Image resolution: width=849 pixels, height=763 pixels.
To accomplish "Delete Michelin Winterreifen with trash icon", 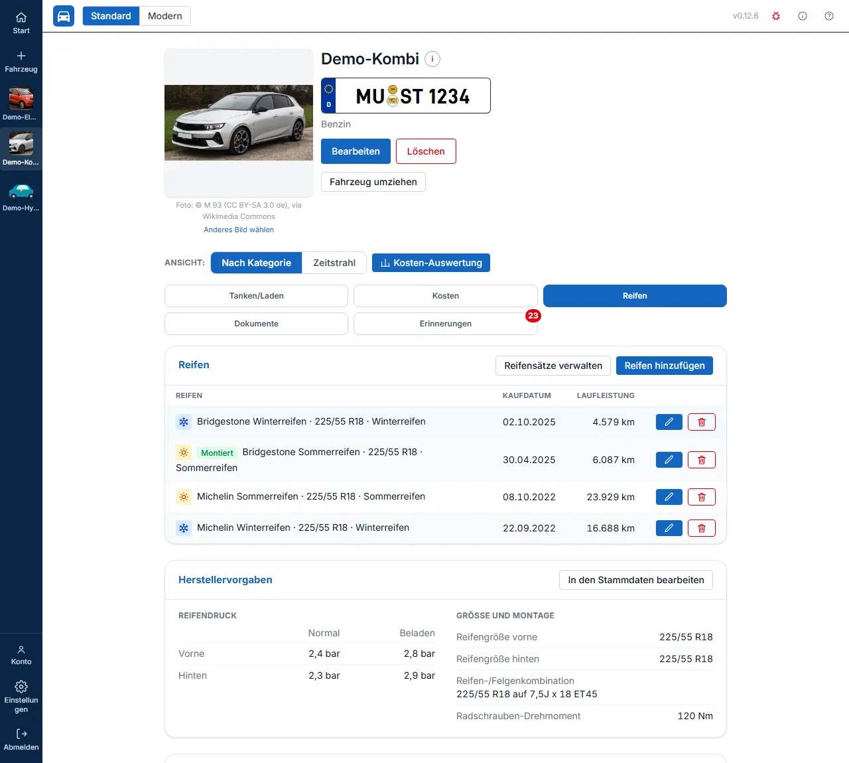I will tap(702, 528).
